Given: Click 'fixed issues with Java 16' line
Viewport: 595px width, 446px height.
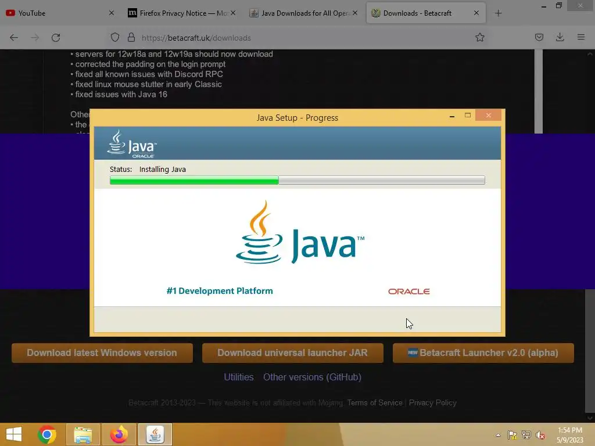Looking at the screenshot, I should click(121, 95).
